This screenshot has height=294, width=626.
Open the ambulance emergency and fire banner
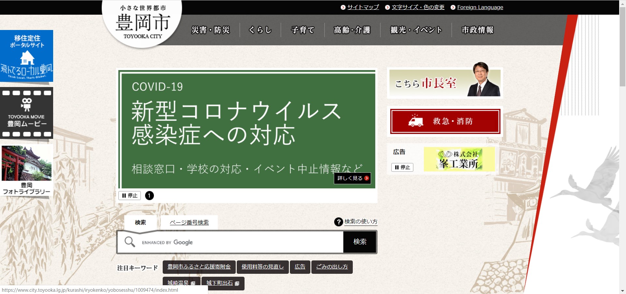click(x=445, y=121)
